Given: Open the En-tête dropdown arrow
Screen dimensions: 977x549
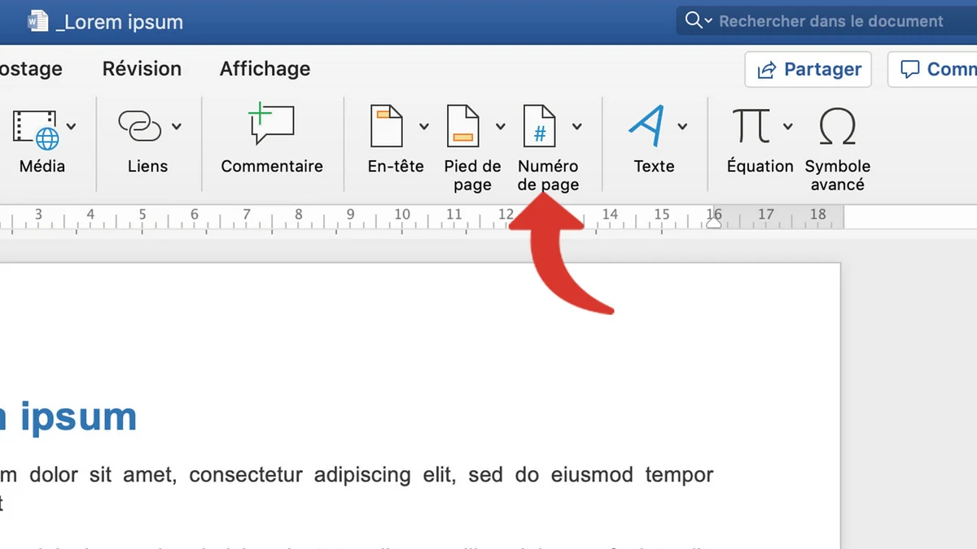Looking at the screenshot, I should 424,126.
